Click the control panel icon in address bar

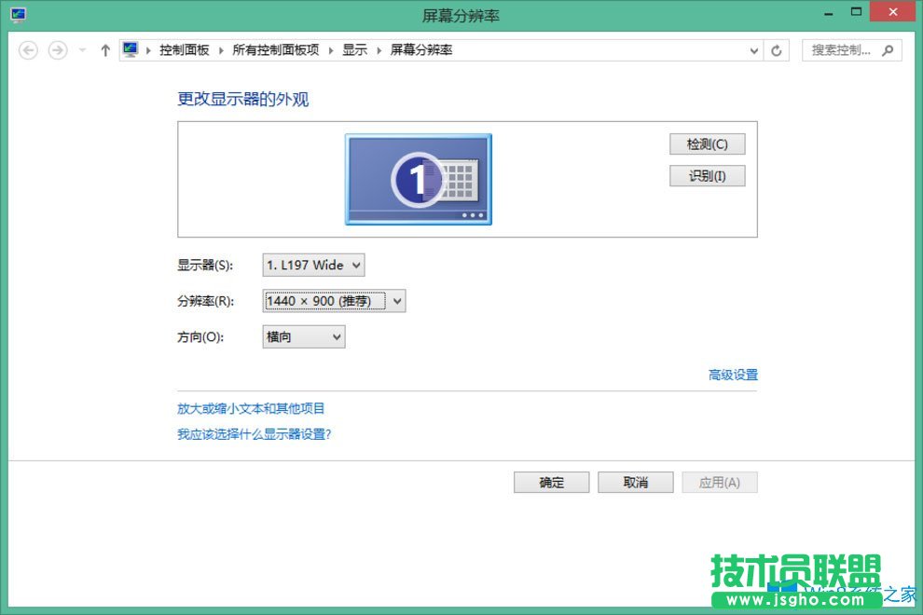(129, 49)
